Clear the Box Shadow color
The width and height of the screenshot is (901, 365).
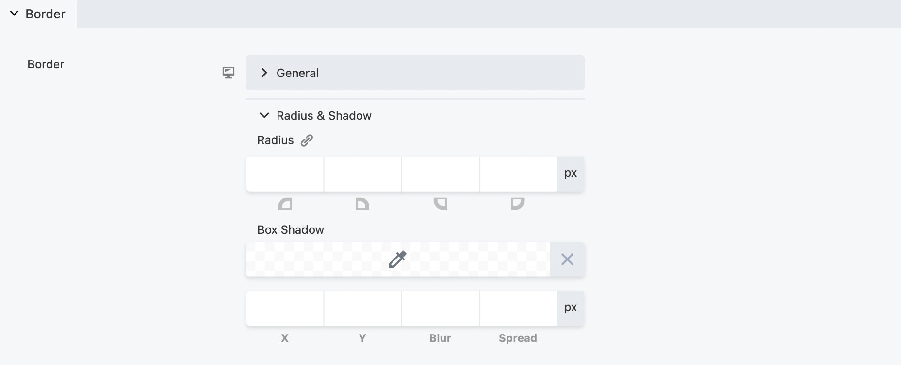coord(567,259)
